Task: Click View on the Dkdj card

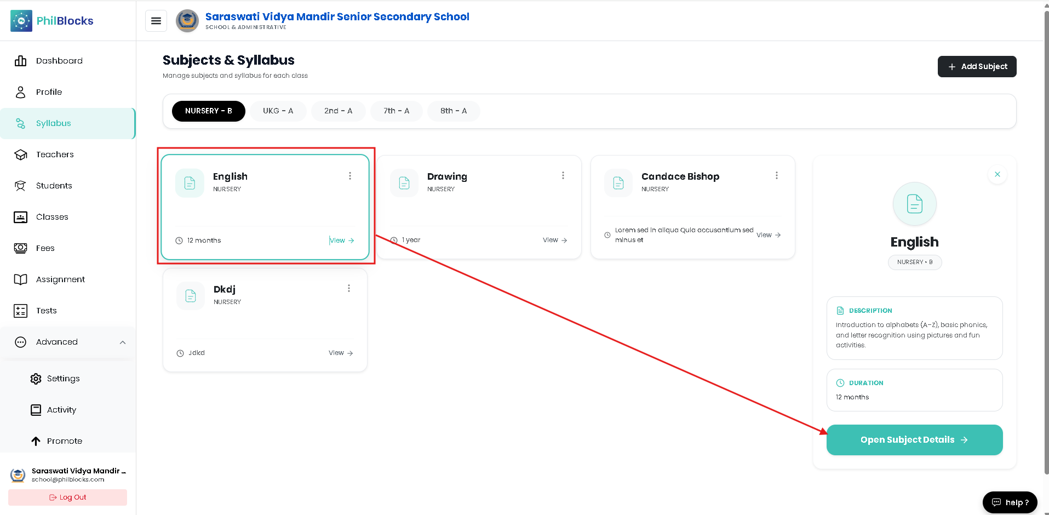Action: click(341, 353)
